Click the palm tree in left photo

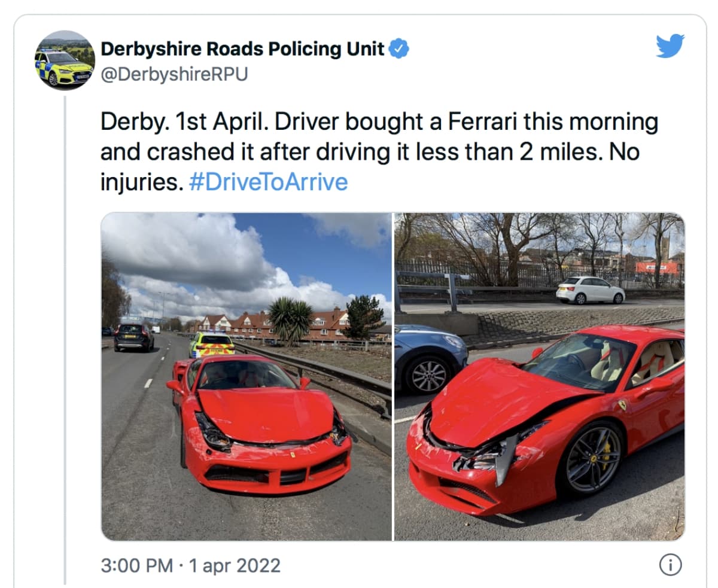pyautogui.click(x=290, y=318)
